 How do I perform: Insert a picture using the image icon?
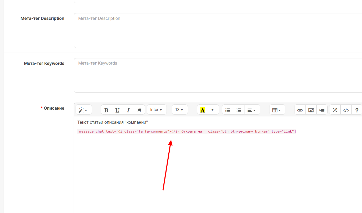tap(311, 110)
